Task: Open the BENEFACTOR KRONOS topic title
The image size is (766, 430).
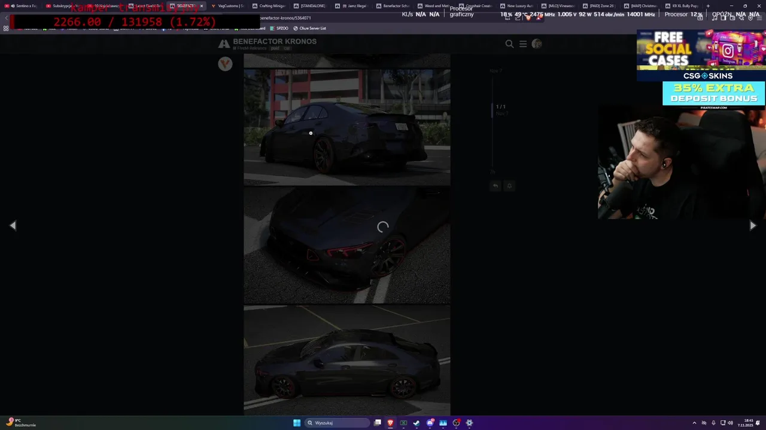Action: pos(275,41)
